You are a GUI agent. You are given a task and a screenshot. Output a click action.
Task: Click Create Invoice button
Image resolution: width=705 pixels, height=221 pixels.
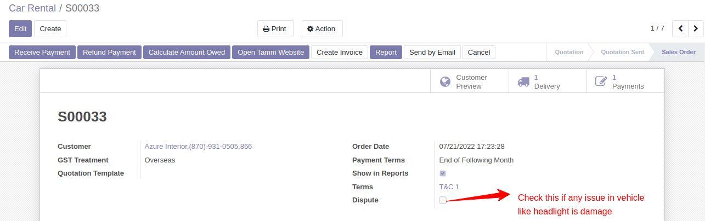click(x=340, y=52)
